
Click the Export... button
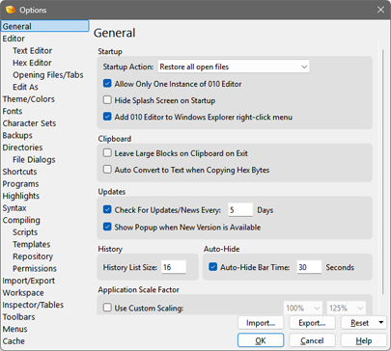(x=312, y=323)
